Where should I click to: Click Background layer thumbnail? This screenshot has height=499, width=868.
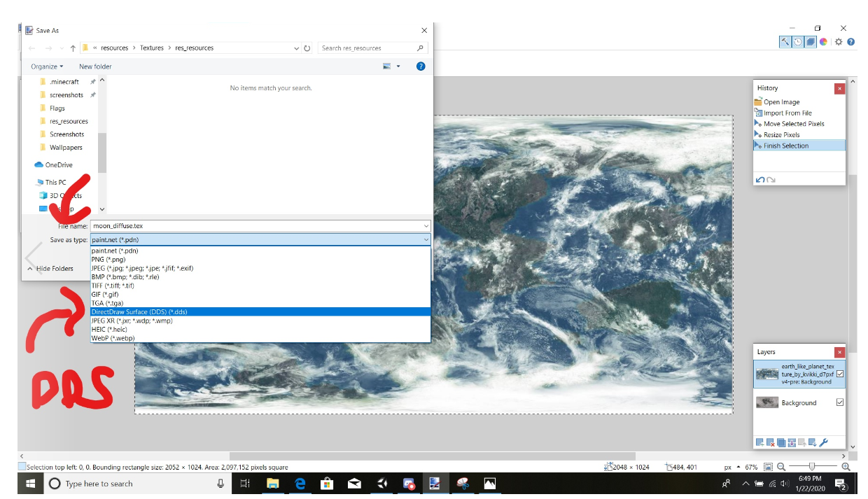(767, 402)
